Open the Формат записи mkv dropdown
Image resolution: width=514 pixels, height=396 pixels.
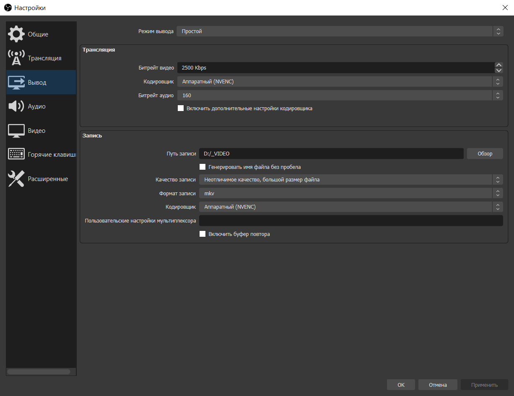coord(351,193)
